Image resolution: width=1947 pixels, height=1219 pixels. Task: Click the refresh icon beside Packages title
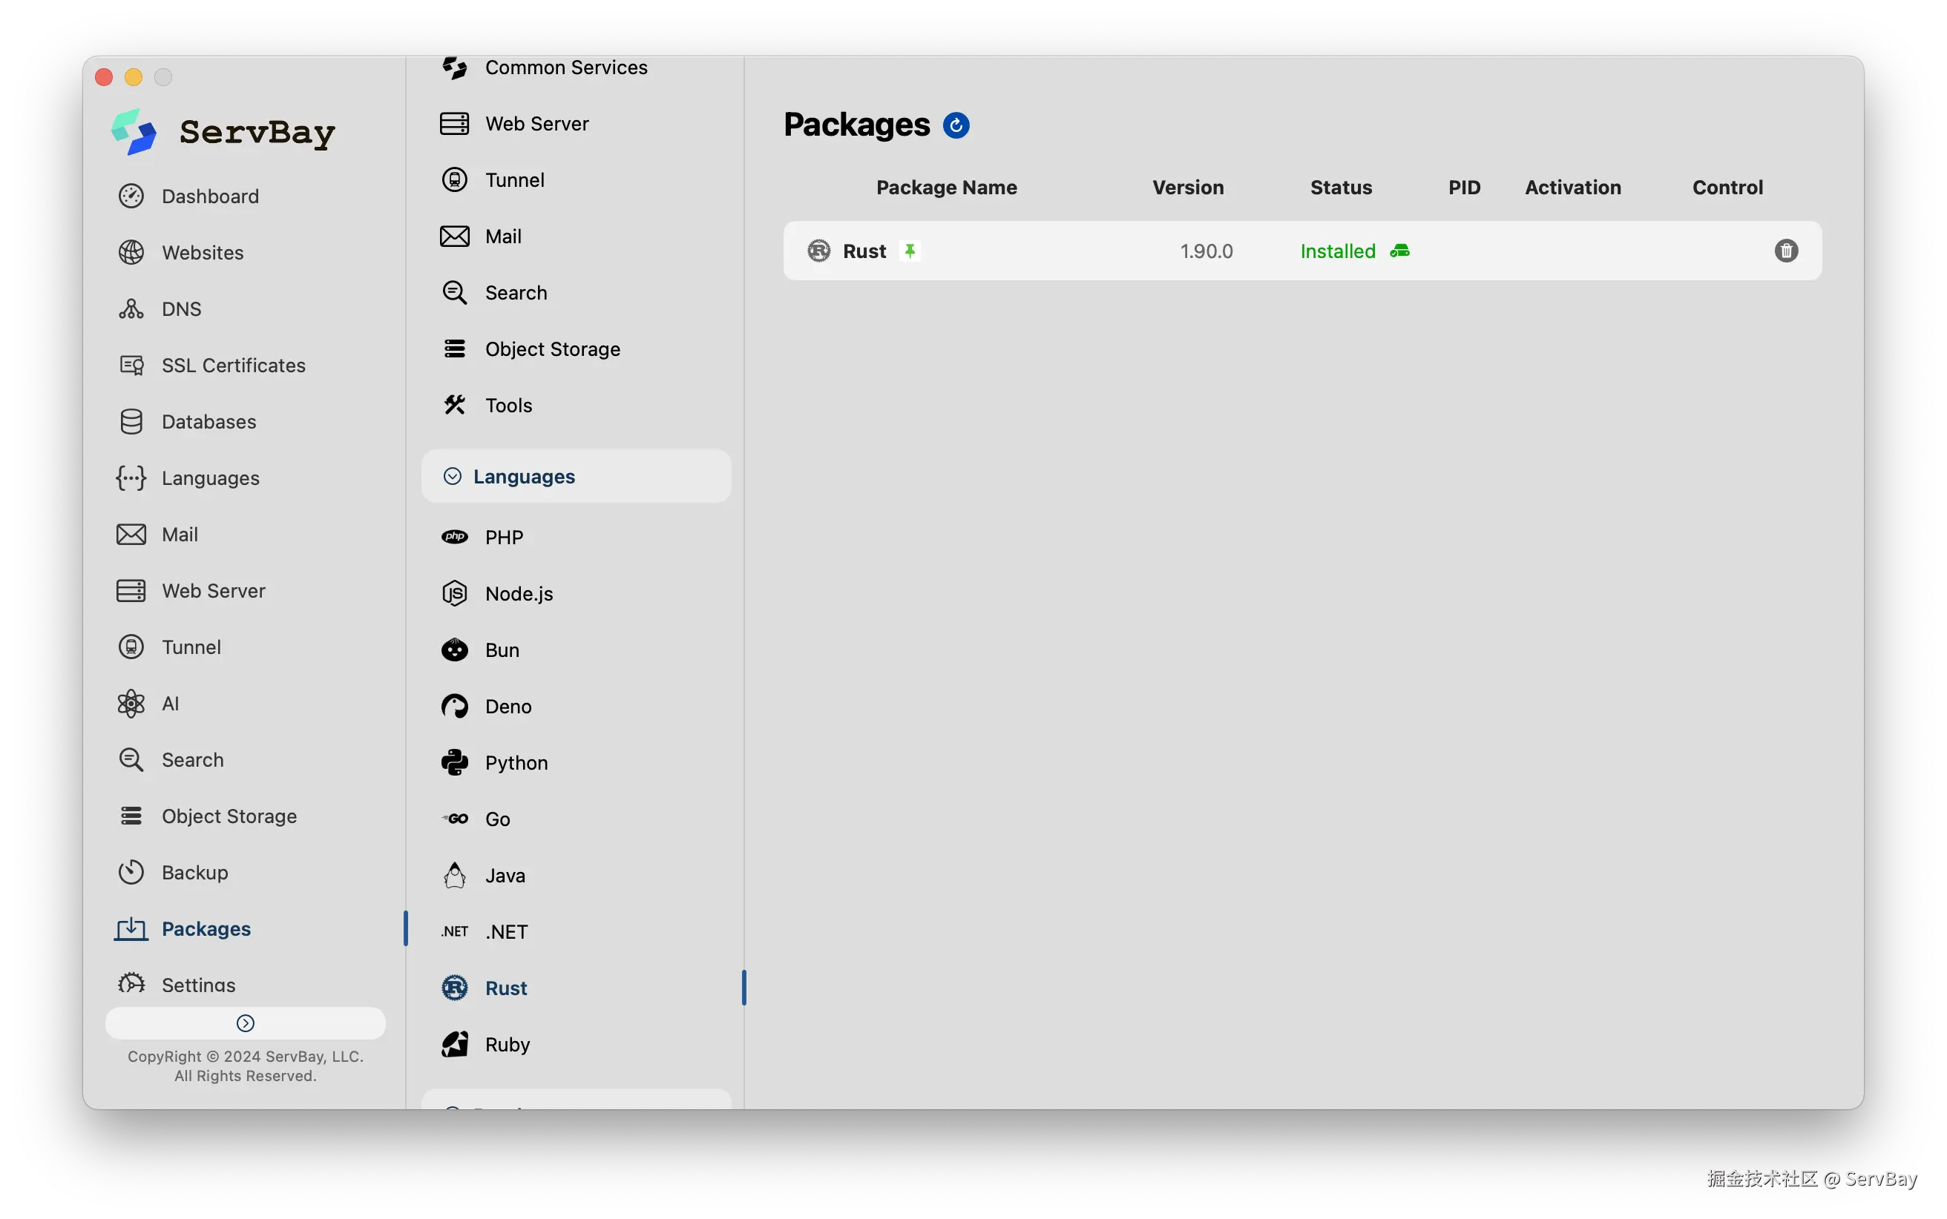point(956,126)
